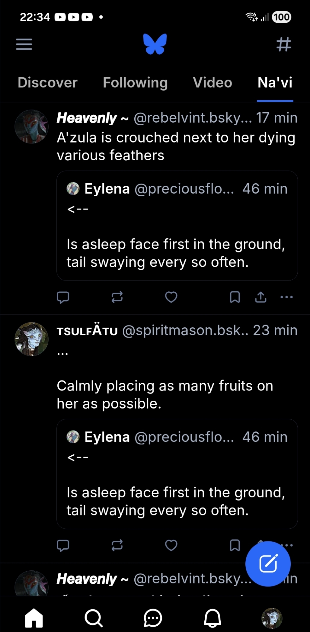Open chat messages in bottom bar
The width and height of the screenshot is (310, 632).
(x=153, y=617)
